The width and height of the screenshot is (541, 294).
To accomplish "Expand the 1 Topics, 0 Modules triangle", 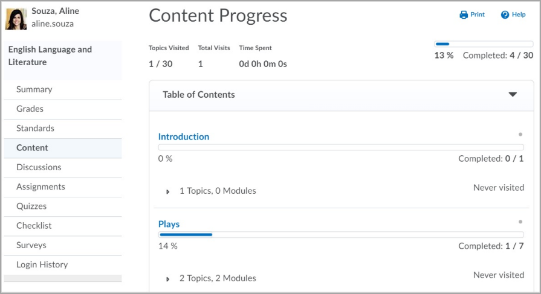I will pyautogui.click(x=167, y=191).
